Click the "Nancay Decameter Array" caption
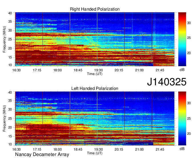 tap(42, 155)
